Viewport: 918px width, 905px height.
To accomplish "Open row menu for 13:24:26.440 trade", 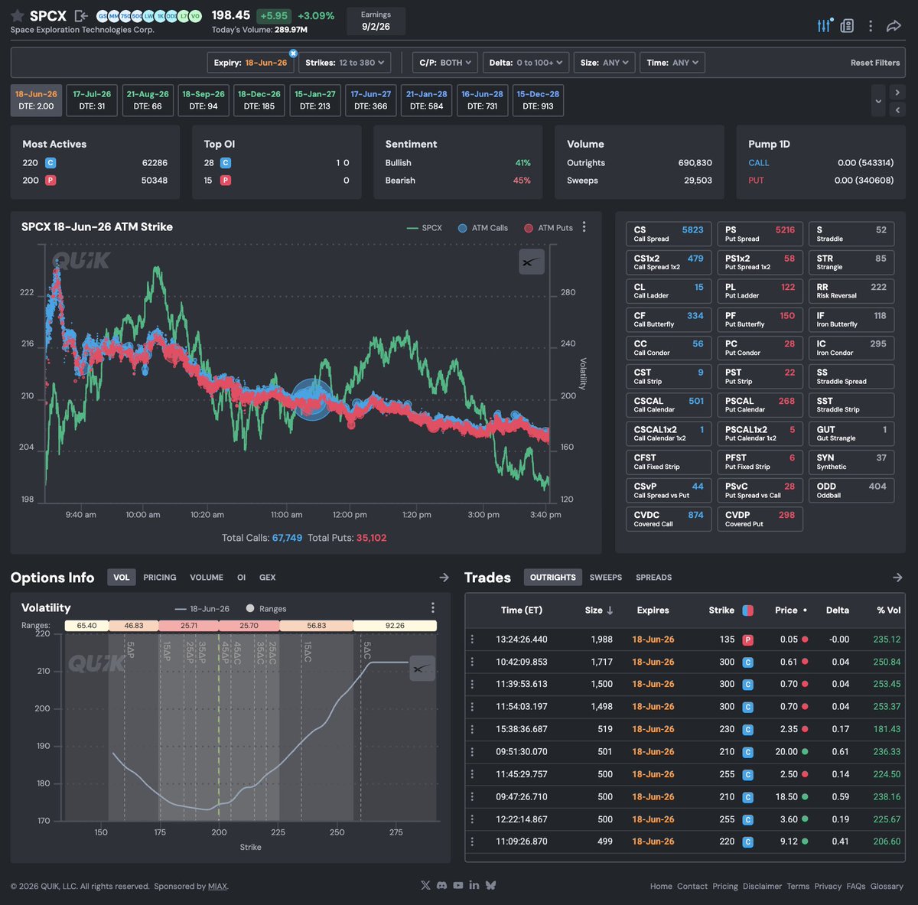I will (472, 640).
